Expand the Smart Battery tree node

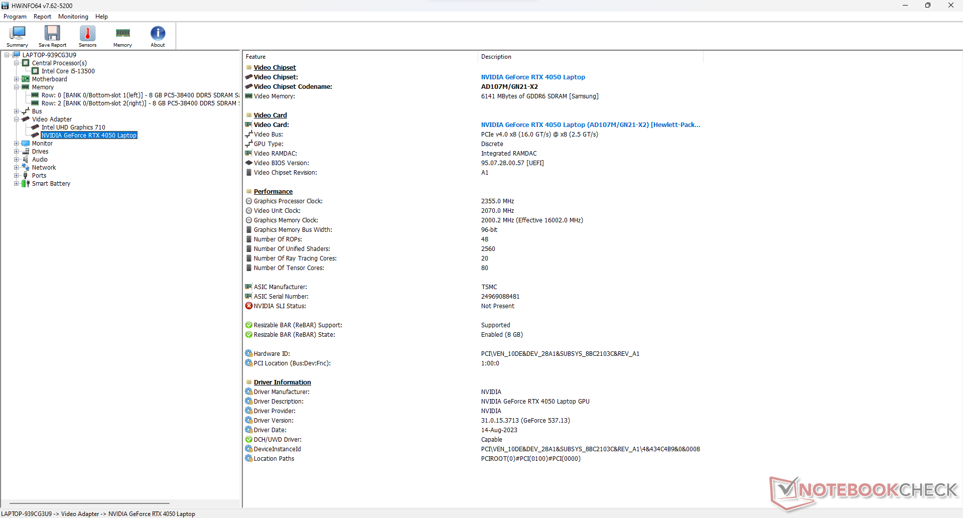point(17,184)
